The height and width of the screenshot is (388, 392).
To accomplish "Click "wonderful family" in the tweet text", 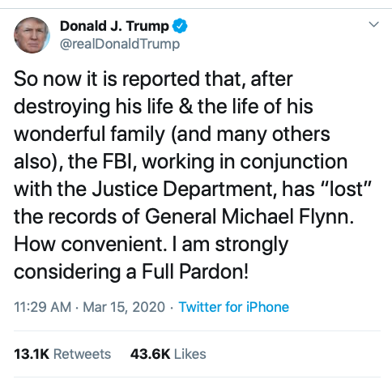I will click(x=89, y=134).
